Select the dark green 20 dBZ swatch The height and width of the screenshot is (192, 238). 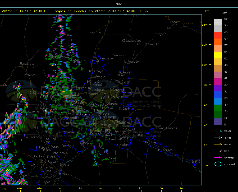(x=218, y=115)
